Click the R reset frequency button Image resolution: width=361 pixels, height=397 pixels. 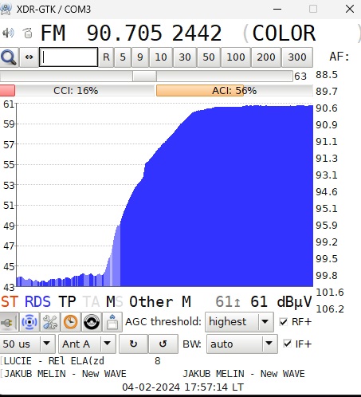(106, 57)
